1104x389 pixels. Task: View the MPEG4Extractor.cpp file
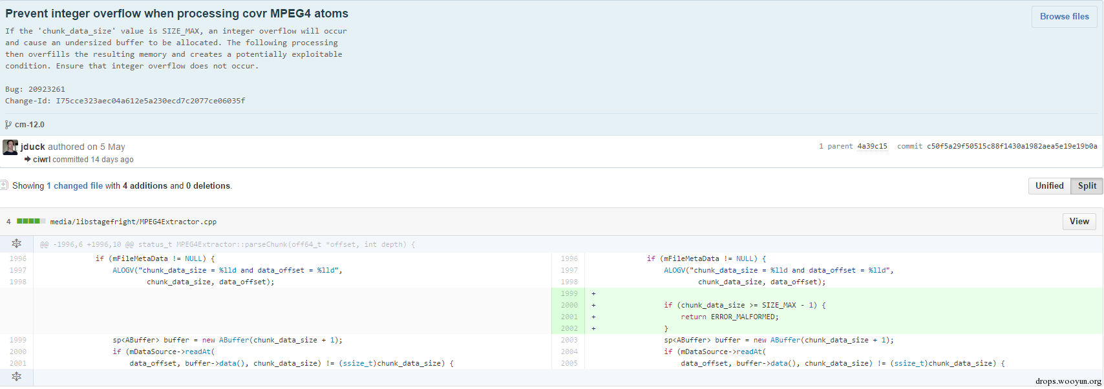coord(1079,222)
